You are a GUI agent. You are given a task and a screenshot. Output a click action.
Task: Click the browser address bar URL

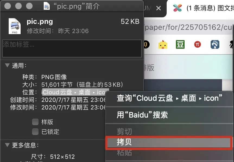(189, 27)
